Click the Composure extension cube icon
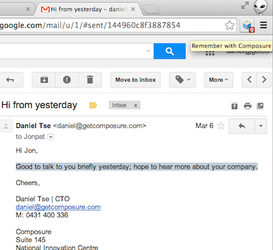 (247, 25)
